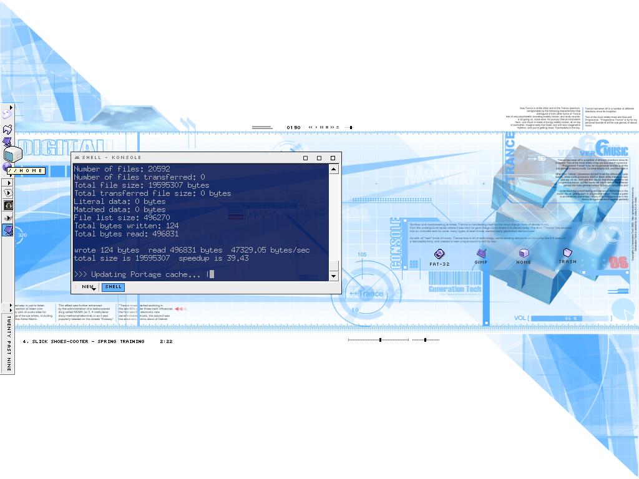Click the 'File list size: 496270' line
This screenshot has height=479, width=639.
(x=122, y=218)
